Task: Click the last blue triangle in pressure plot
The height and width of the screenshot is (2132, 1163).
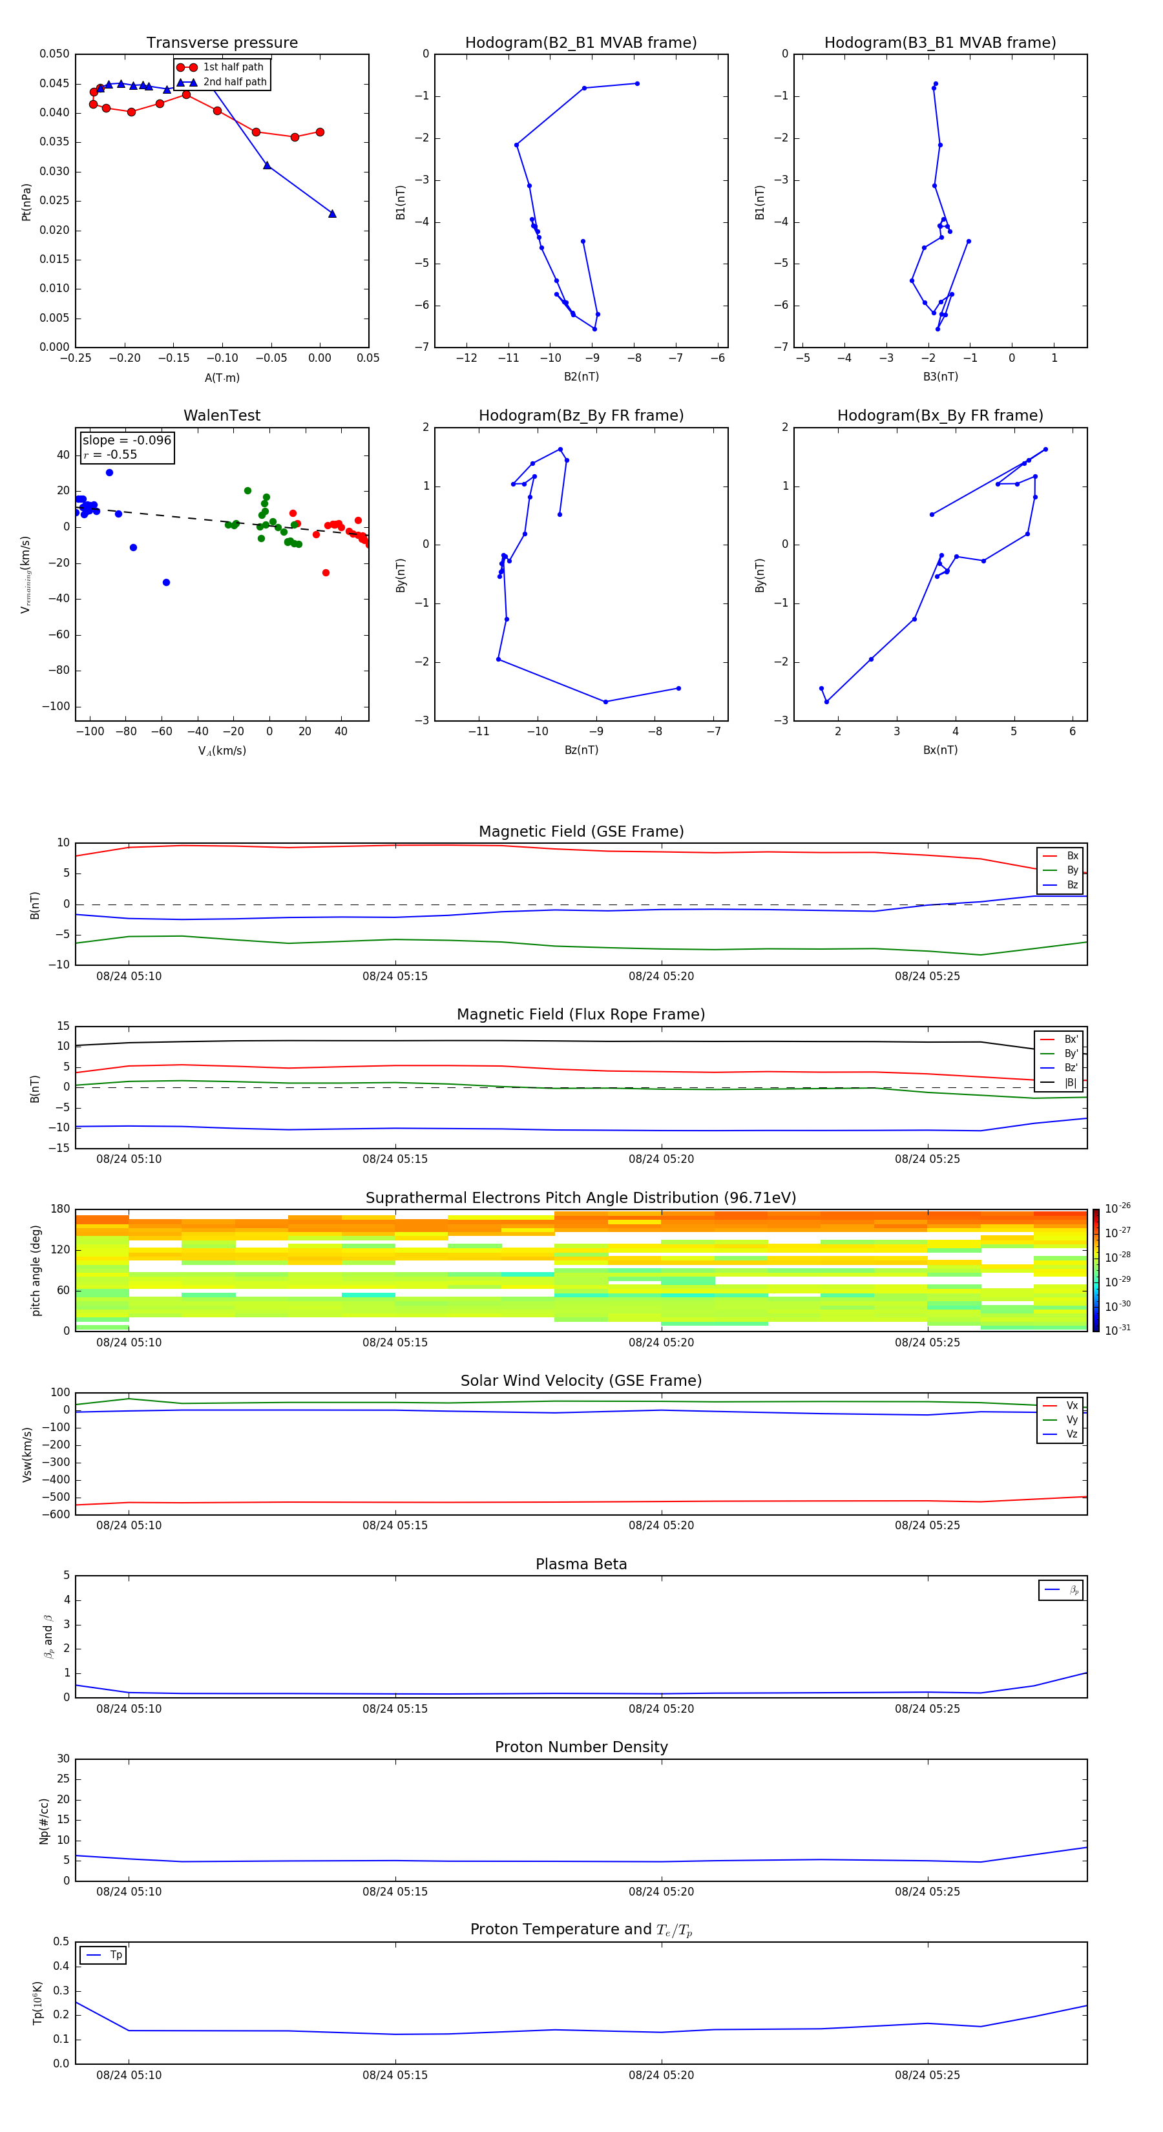Action: click(332, 214)
